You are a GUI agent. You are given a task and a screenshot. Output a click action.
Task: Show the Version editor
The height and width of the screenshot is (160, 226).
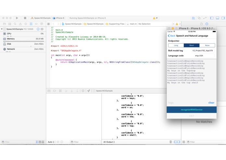[205, 18]
